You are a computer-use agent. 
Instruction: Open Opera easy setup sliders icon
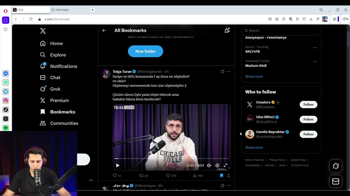click(318, 19)
